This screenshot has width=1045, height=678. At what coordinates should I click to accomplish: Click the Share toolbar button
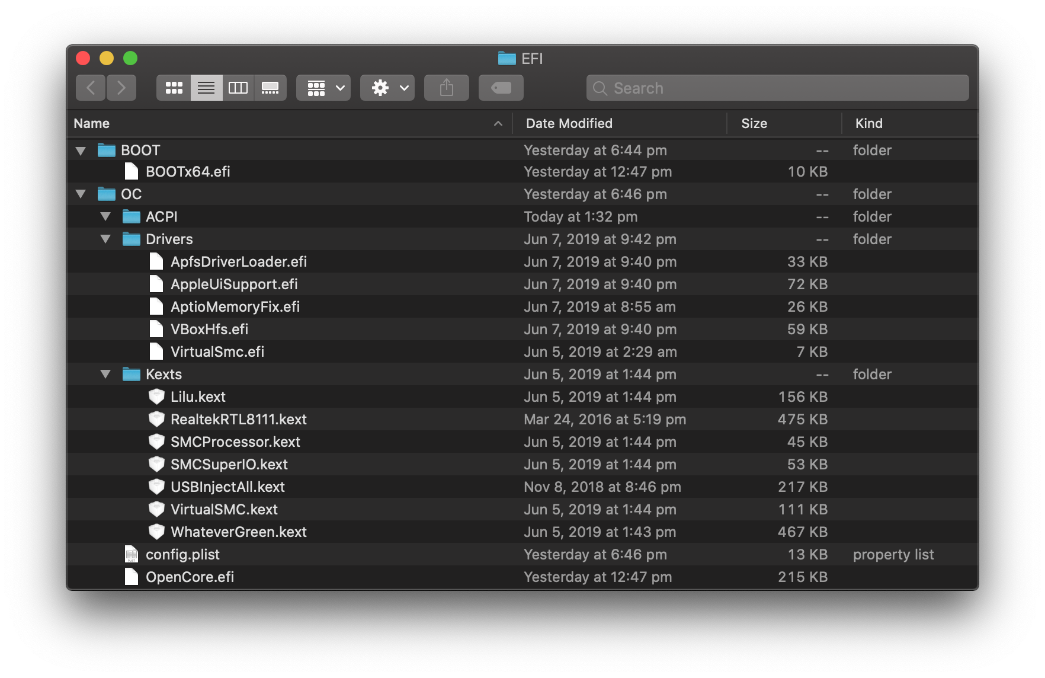(447, 88)
